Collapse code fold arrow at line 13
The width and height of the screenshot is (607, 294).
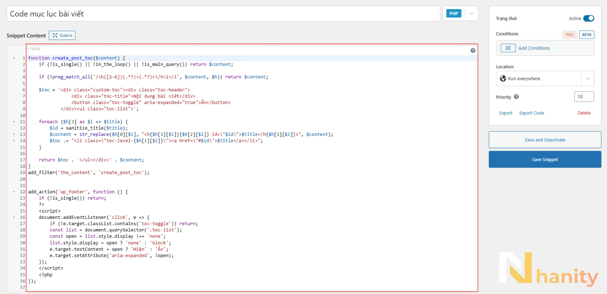tap(14, 135)
